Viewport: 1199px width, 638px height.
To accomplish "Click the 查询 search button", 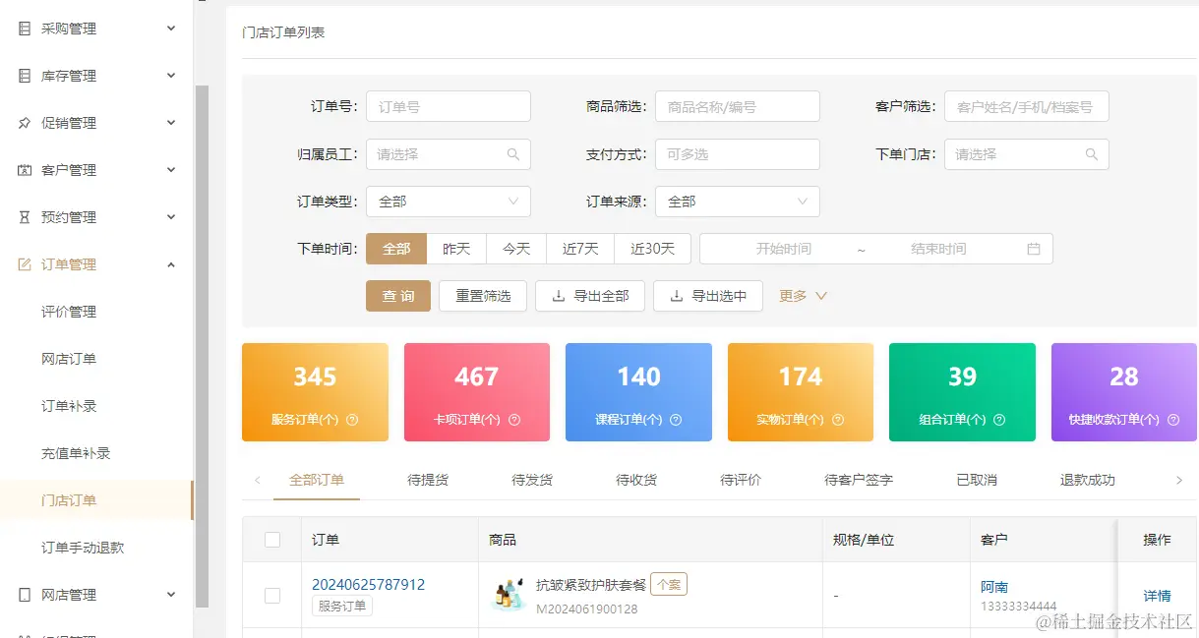I will pos(397,296).
